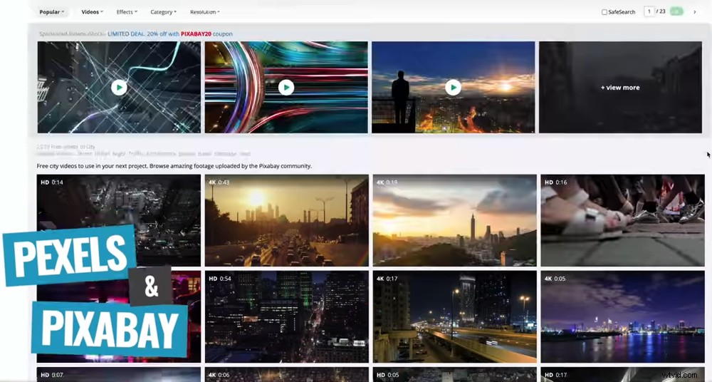The image size is (712, 382).
Task: Expand the Effects filter dropdown
Action: click(127, 12)
